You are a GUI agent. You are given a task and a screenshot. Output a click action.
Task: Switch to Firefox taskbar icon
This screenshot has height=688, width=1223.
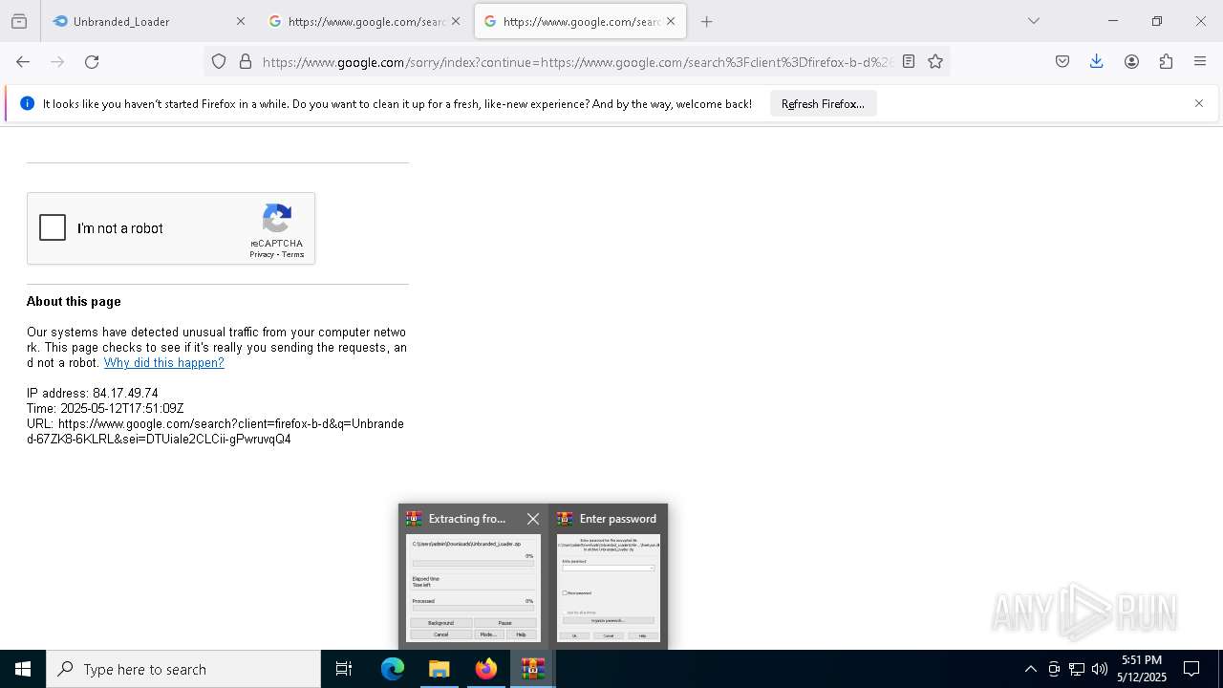pyautogui.click(x=486, y=669)
